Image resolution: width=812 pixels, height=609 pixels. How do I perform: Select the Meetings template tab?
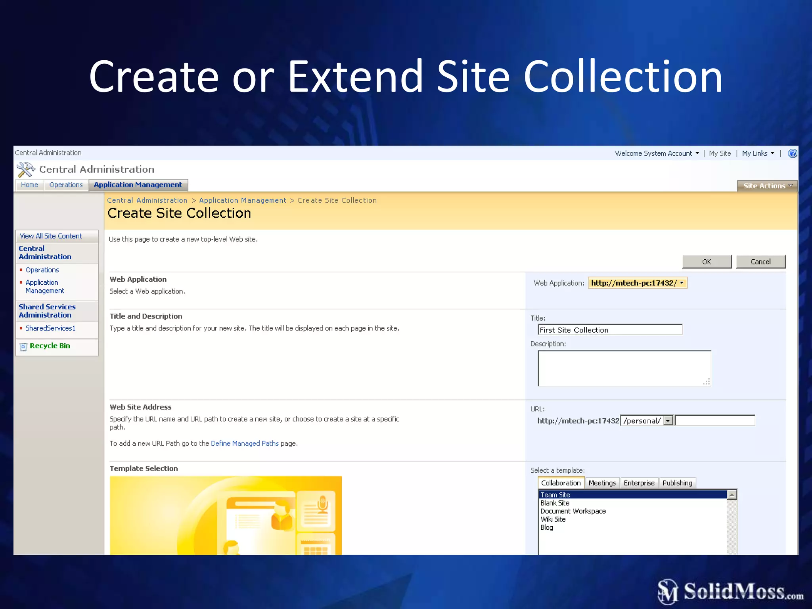[602, 483]
